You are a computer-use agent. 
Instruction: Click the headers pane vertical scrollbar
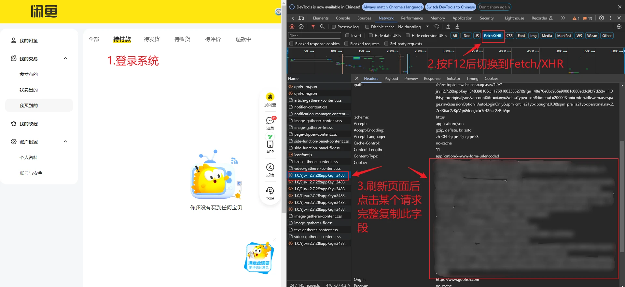[622, 196]
